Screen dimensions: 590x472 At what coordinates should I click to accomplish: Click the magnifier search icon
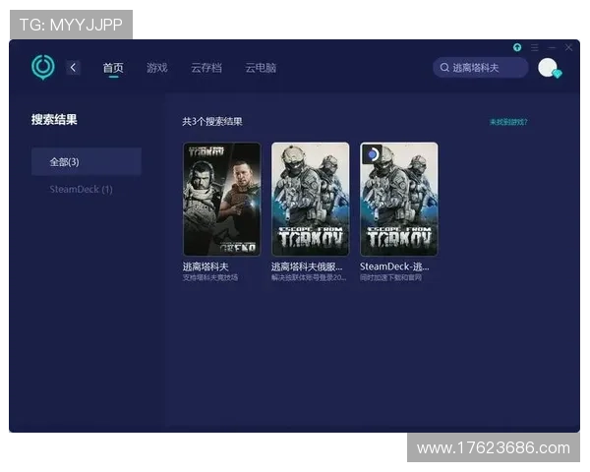click(444, 68)
